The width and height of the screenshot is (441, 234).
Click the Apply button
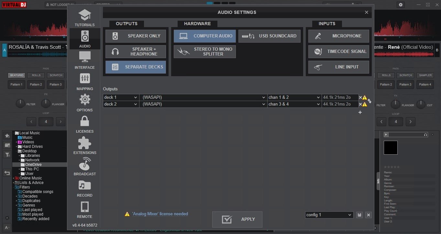coord(237,219)
